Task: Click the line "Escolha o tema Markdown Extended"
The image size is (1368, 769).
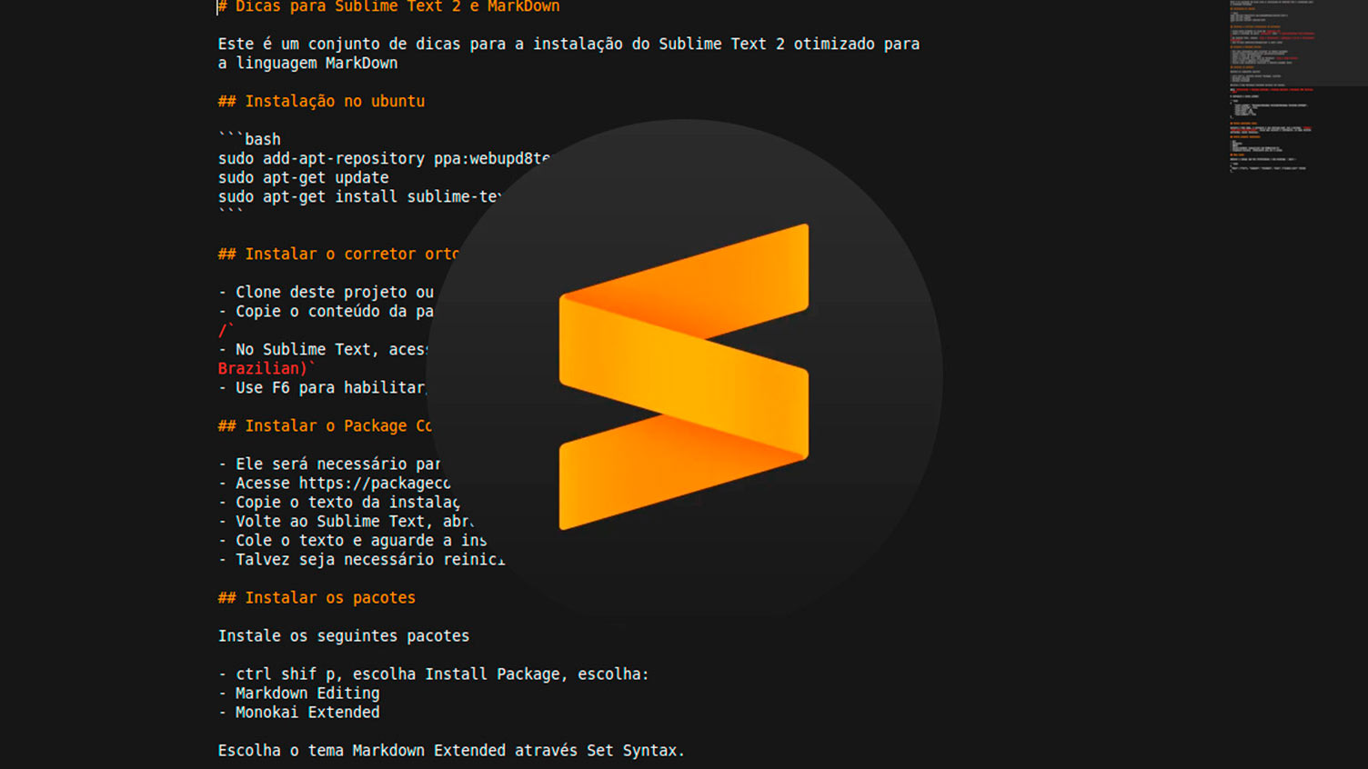Action: (451, 750)
